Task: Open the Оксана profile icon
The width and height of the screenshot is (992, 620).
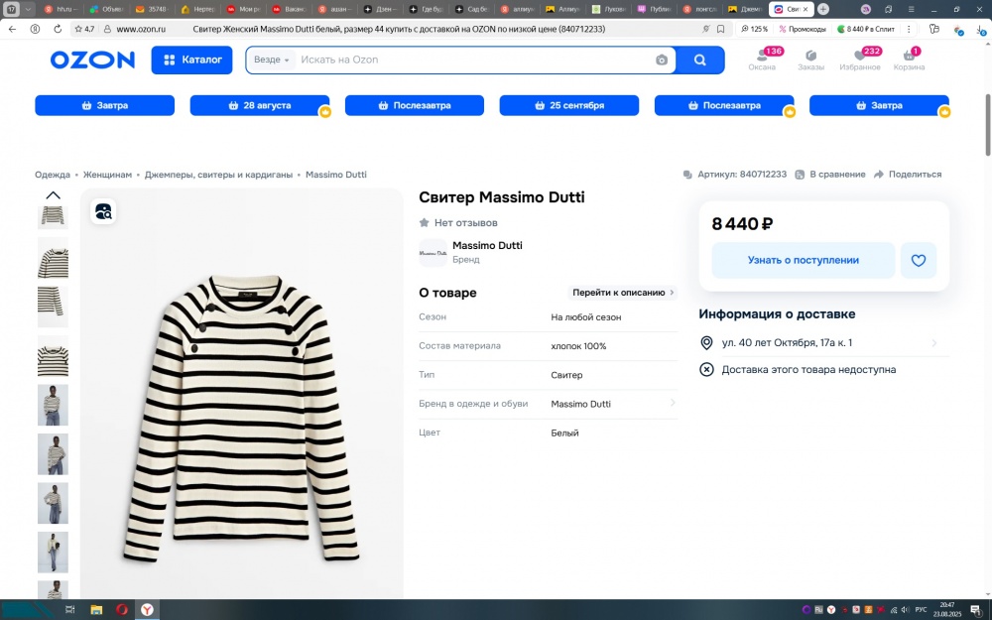Action: 762,60
